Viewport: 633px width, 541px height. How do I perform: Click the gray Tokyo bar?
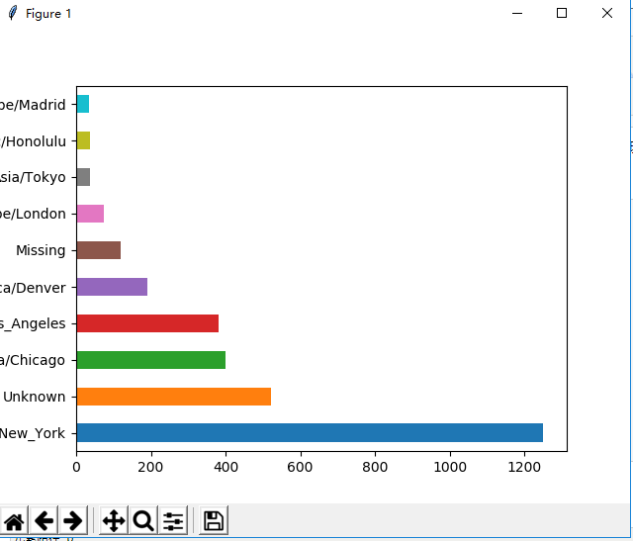point(83,177)
